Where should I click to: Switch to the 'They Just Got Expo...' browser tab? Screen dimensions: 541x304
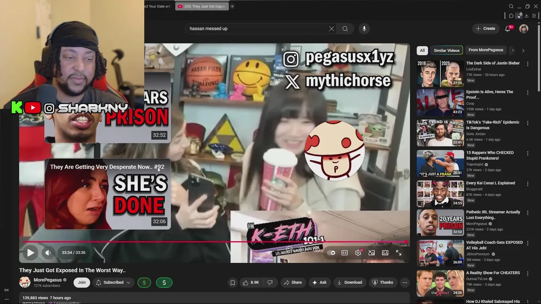[x=202, y=6]
